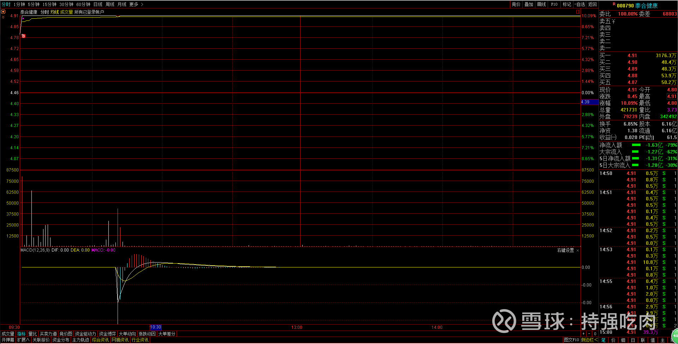Click the red B buy marker on chart
The image size is (678, 344).
click(24, 36)
